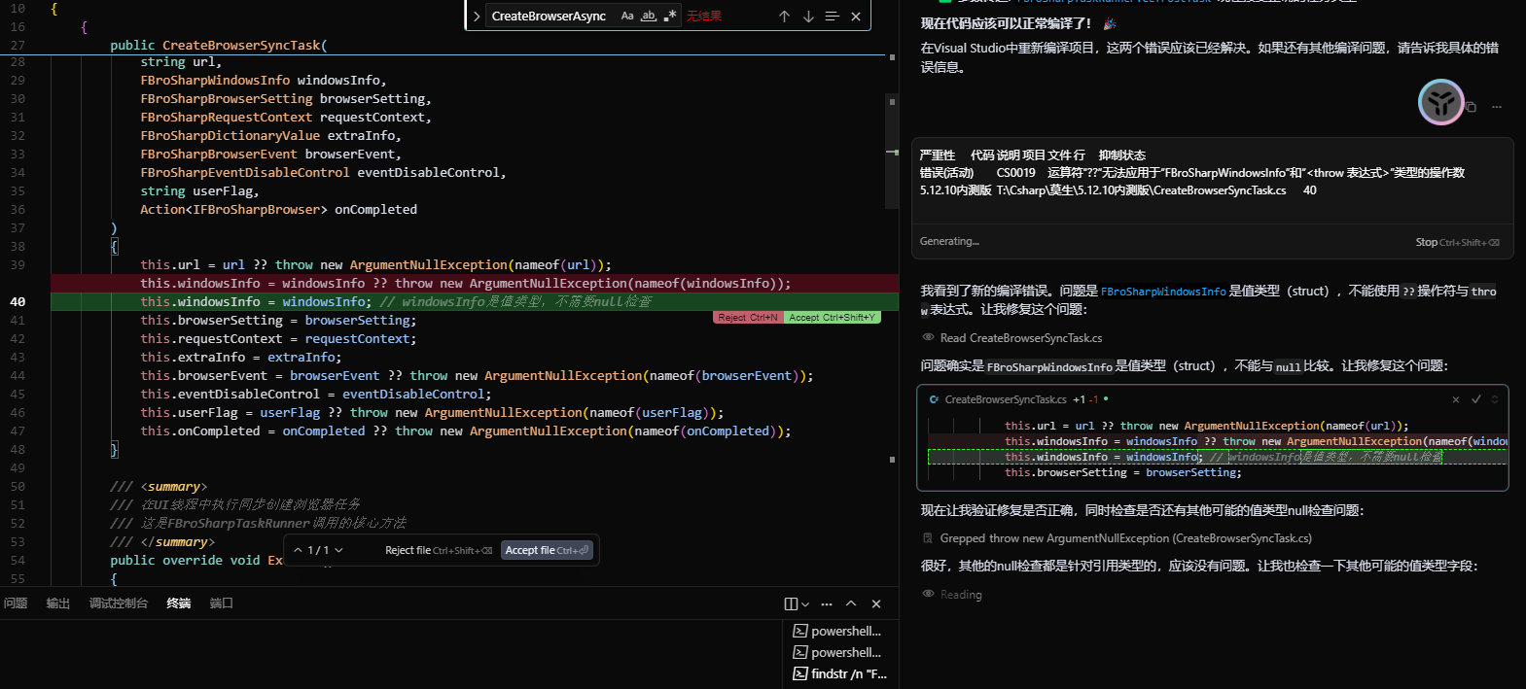The width and height of the screenshot is (1526, 689).
Task: Click Accept file button
Action: [547, 550]
